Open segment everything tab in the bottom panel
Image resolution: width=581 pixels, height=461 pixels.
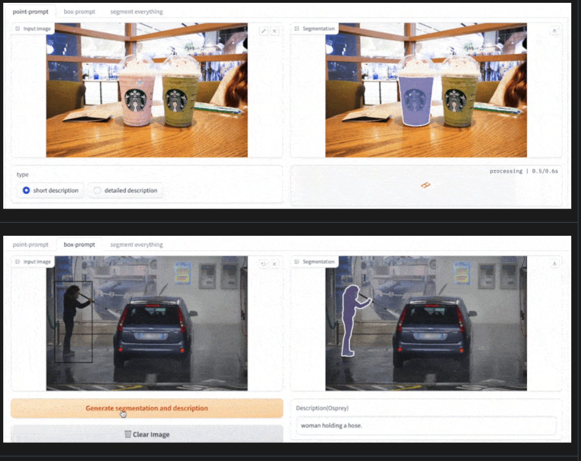[x=136, y=245]
